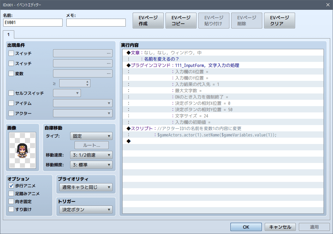Viewport: 333px width, 234px height.
Task: Enable the アイテム condition checkbox
Action: pyautogui.click(x=11, y=103)
